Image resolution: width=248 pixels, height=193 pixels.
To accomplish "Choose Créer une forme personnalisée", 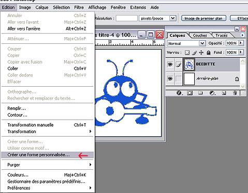I will pos(47,155).
